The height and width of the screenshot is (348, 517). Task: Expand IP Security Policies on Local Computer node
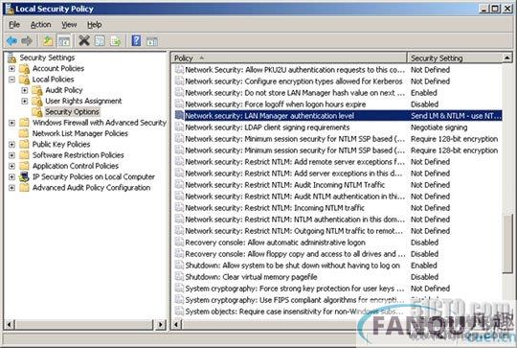click(11, 177)
